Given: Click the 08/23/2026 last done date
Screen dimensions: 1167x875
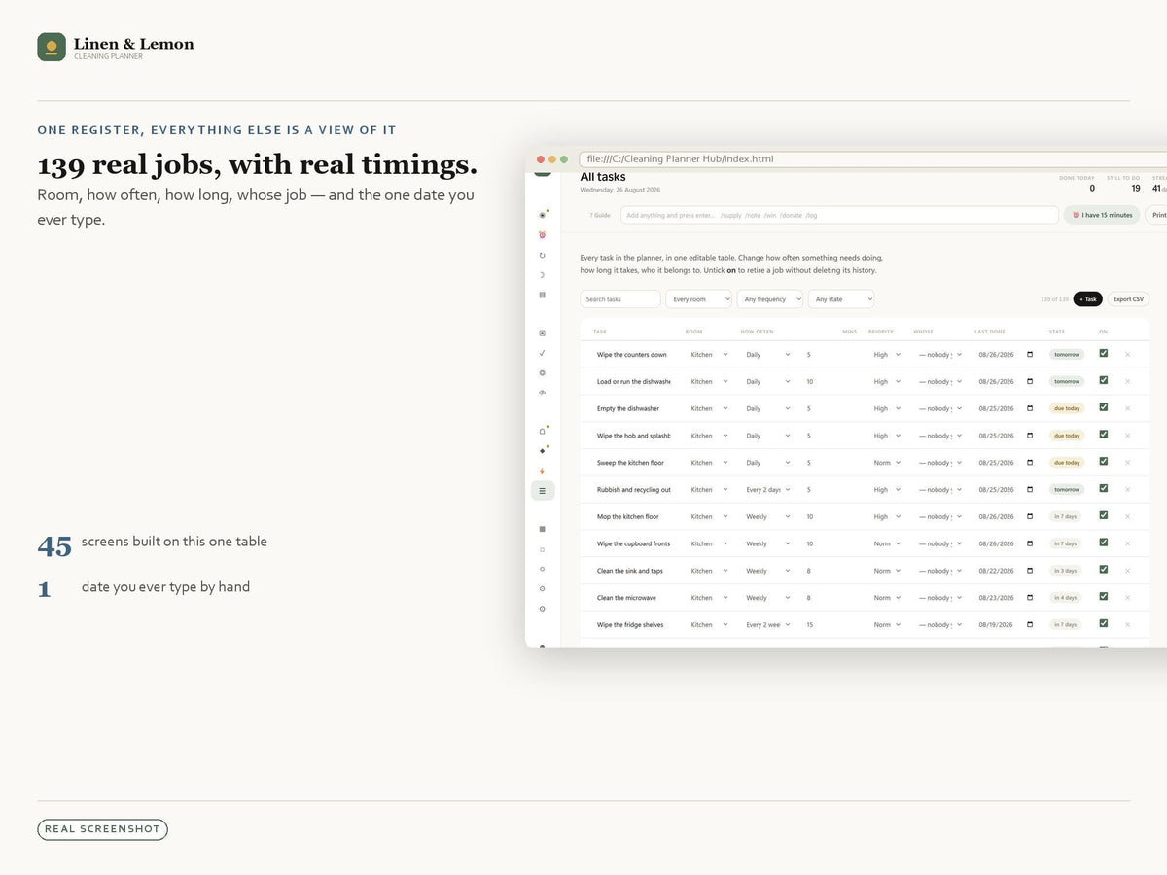Looking at the screenshot, I should click(x=997, y=598).
